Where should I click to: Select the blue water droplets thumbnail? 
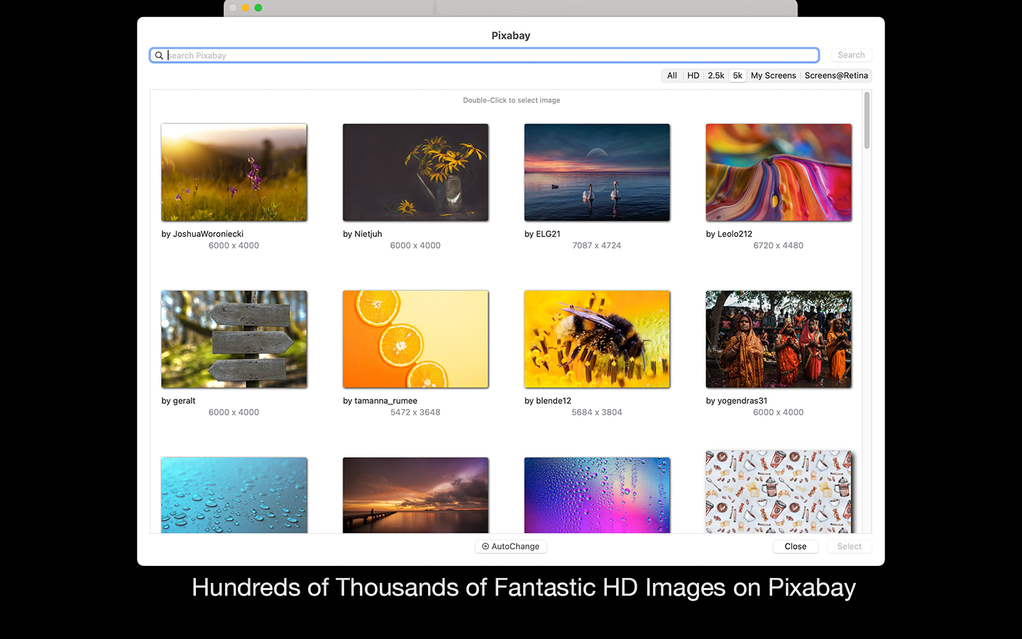(234, 495)
